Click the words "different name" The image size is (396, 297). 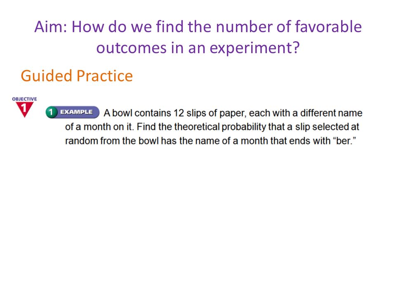(x=331, y=113)
